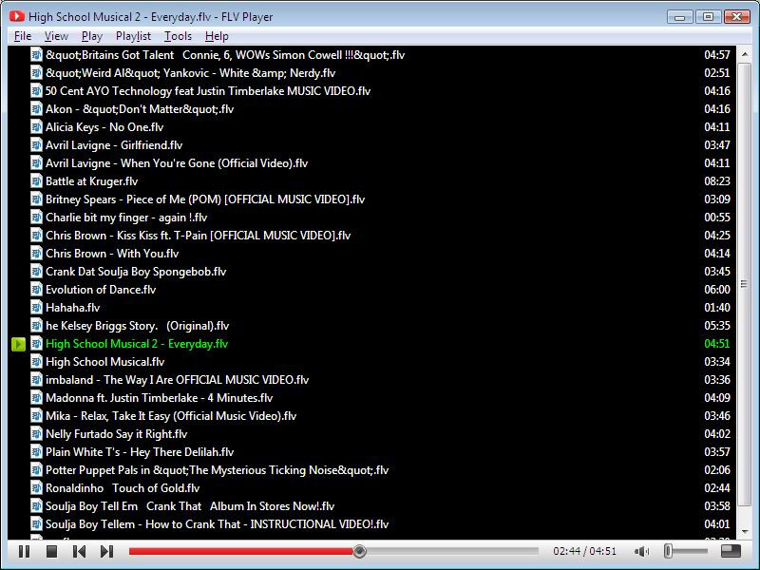Open the Help menu
The image size is (760, 570).
(x=217, y=36)
